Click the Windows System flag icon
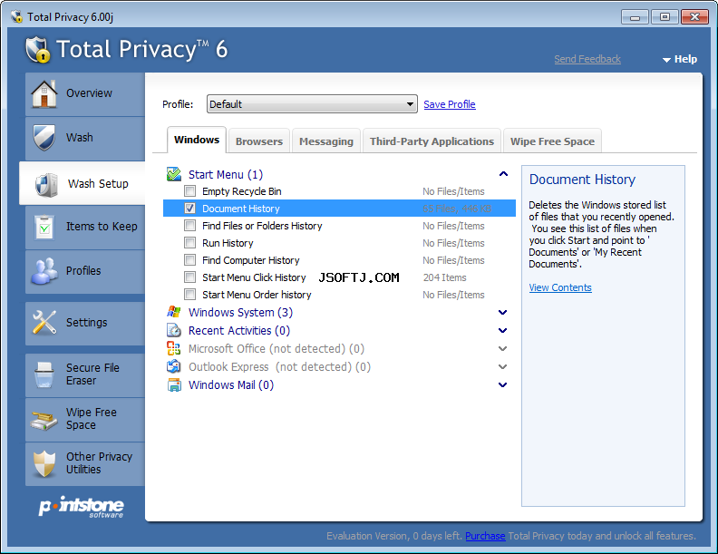Image resolution: width=718 pixels, height=554 pixels. (x=174, y=312)
